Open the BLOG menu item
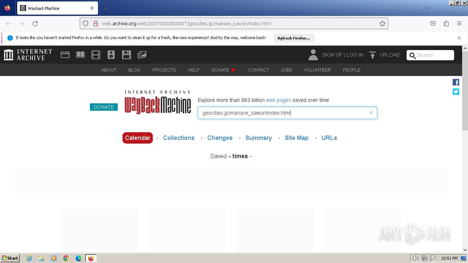 tap(134, 70)
